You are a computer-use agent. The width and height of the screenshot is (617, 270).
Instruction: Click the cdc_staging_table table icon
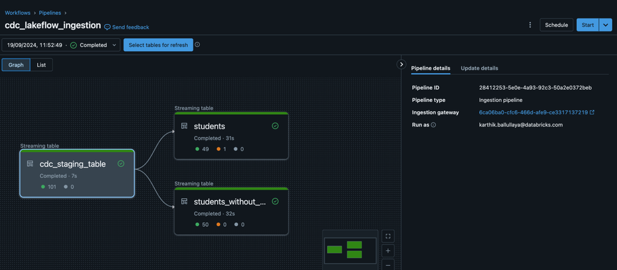[30, 164]
